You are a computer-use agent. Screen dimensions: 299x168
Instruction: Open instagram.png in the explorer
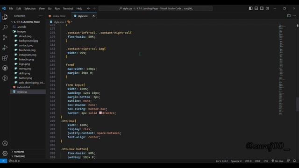28,55
